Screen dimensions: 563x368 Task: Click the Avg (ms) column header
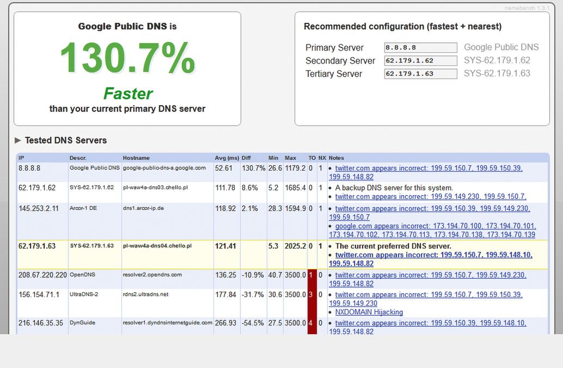coord(227,158)
